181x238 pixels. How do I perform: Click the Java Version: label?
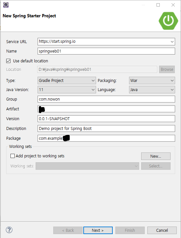click(x=17, y=90)
